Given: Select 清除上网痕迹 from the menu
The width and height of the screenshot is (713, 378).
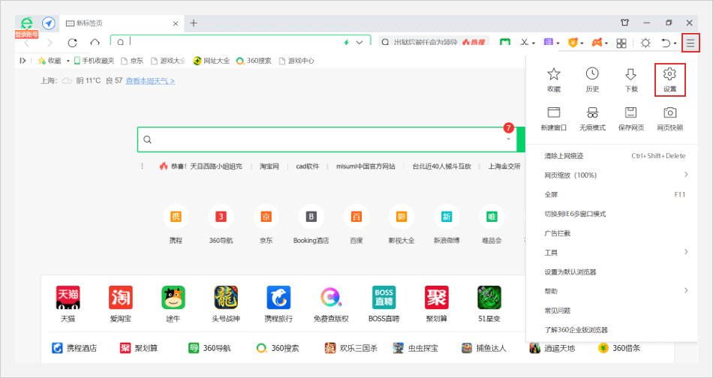Looking at the screenshot, I should [x=564, y=156].
